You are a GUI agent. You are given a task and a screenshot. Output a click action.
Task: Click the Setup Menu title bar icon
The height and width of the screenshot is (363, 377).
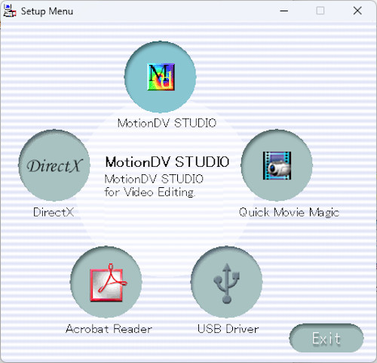[10, 11]
